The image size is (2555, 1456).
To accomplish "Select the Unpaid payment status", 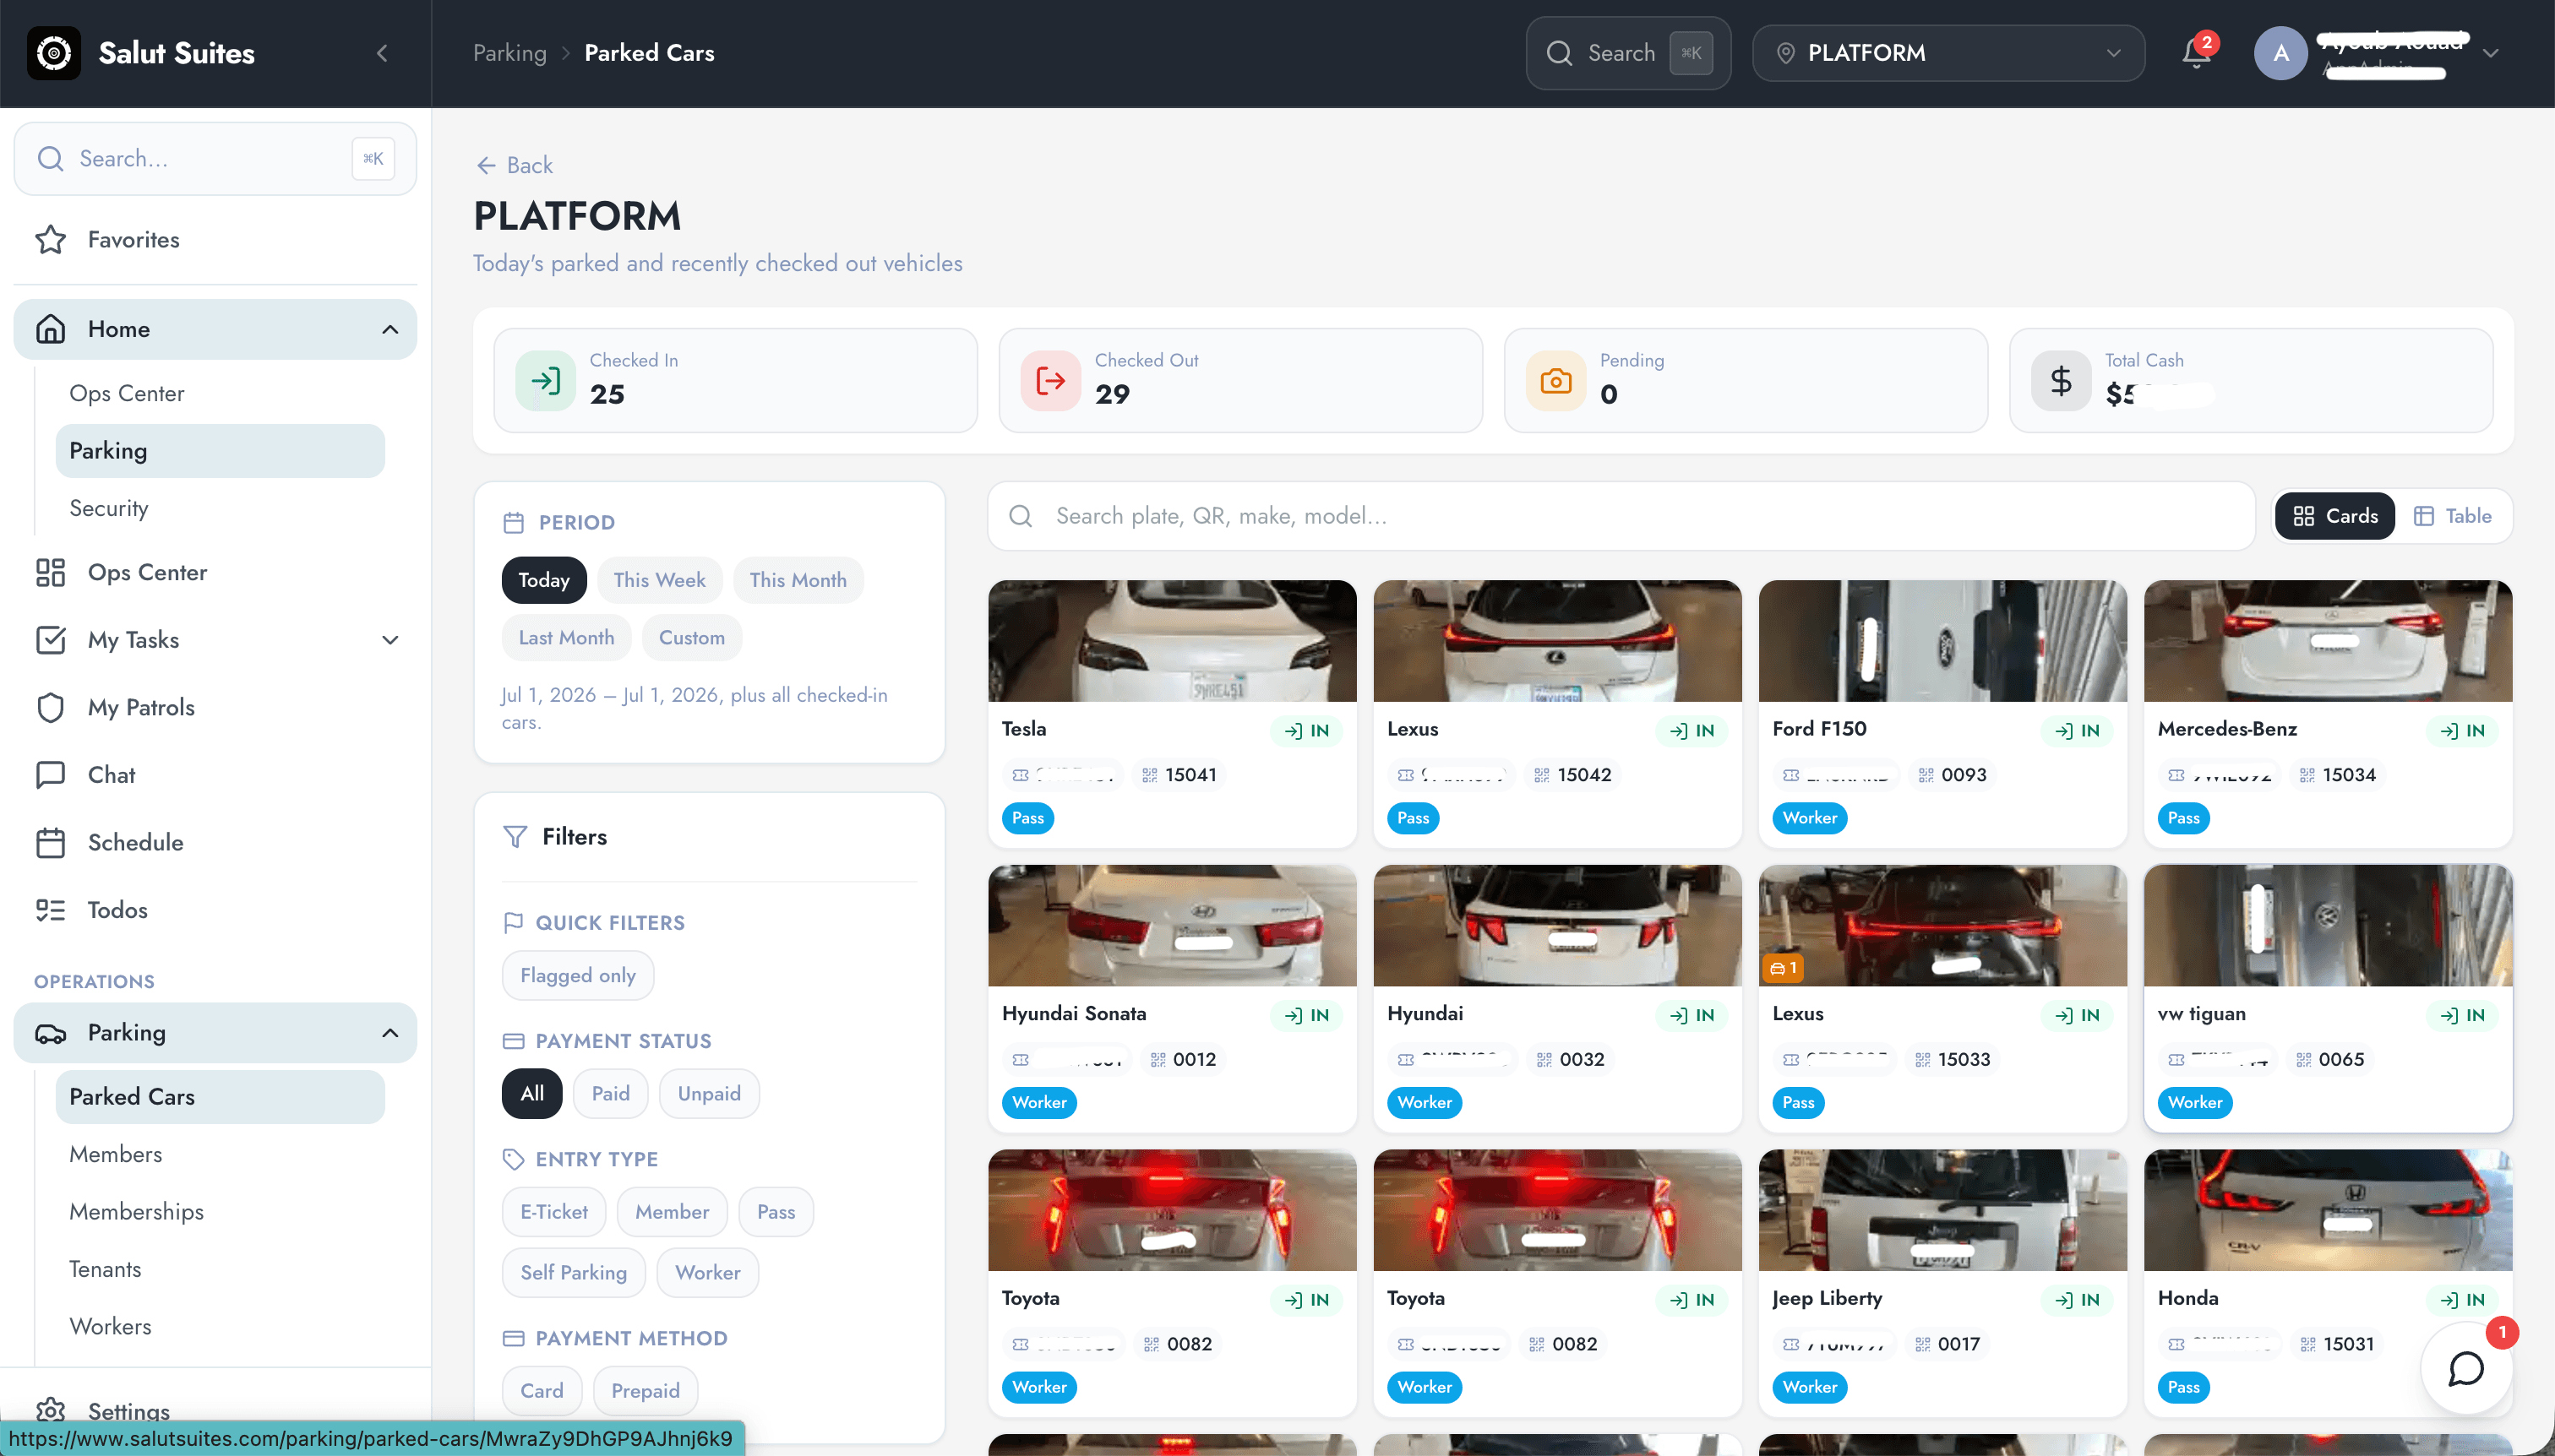I will tap(709, 1094).
